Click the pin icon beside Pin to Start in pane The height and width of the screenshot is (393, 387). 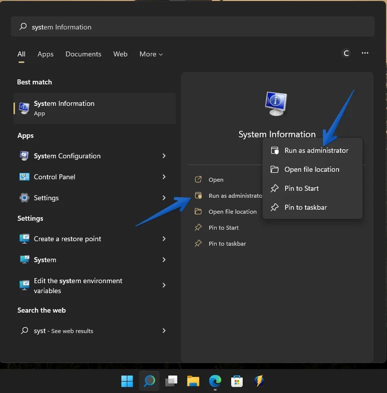(198, 227)
